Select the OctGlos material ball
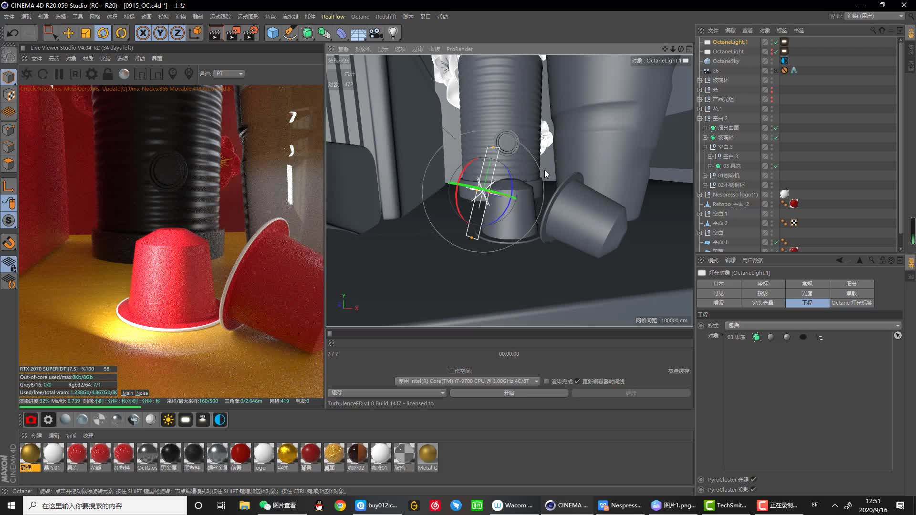 [x=147, y=456]
